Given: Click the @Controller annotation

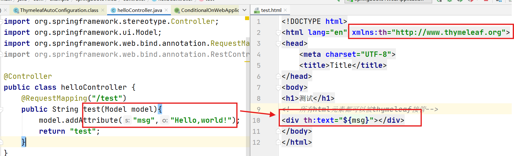Looking at the screenshot, I should point(28,76).
